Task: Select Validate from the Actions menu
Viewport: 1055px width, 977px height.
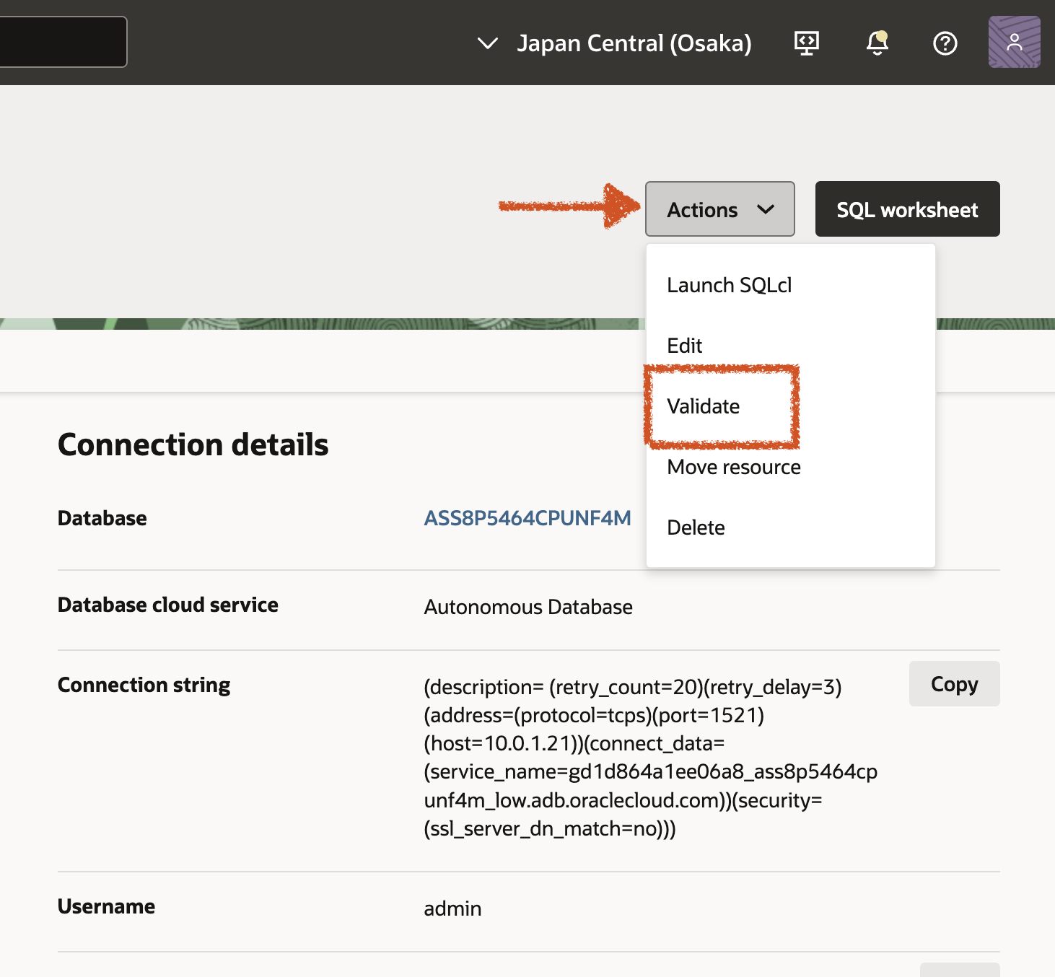Action: tap(704, 406)
